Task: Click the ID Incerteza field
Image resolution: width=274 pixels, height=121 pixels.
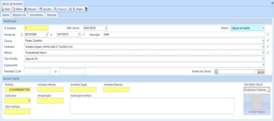Action: tap(36, 28)
